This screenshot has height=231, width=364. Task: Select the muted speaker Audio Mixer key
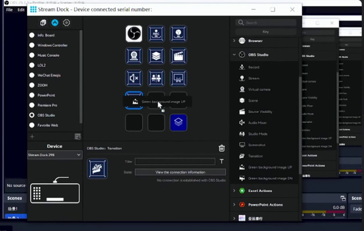pyautogui.click(x=134, y=78)
